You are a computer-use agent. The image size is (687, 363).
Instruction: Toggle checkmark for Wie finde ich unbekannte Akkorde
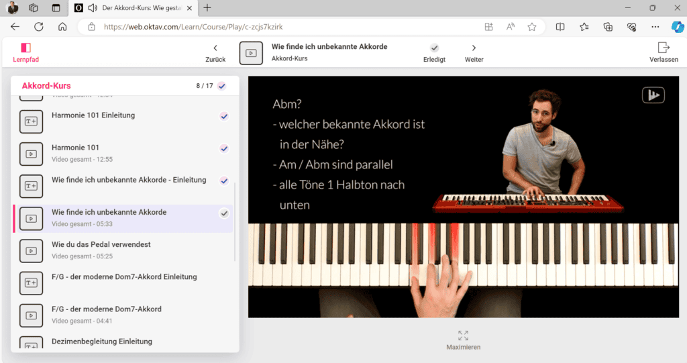click(x=224, y=213)
